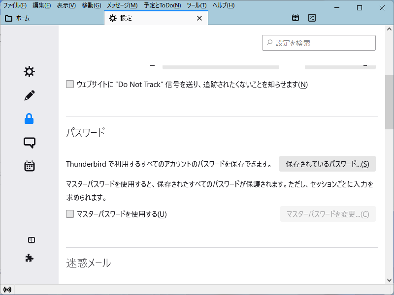Click 保存されているパスワード button
Image resolution: width=394 pixels, height=295 pixels.
(328, 164)
